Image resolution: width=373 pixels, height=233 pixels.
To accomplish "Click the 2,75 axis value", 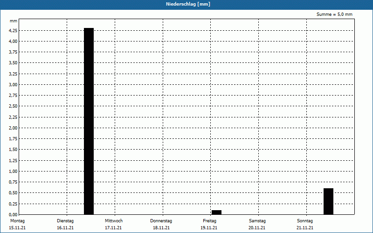I will click(x=13, y=96).
